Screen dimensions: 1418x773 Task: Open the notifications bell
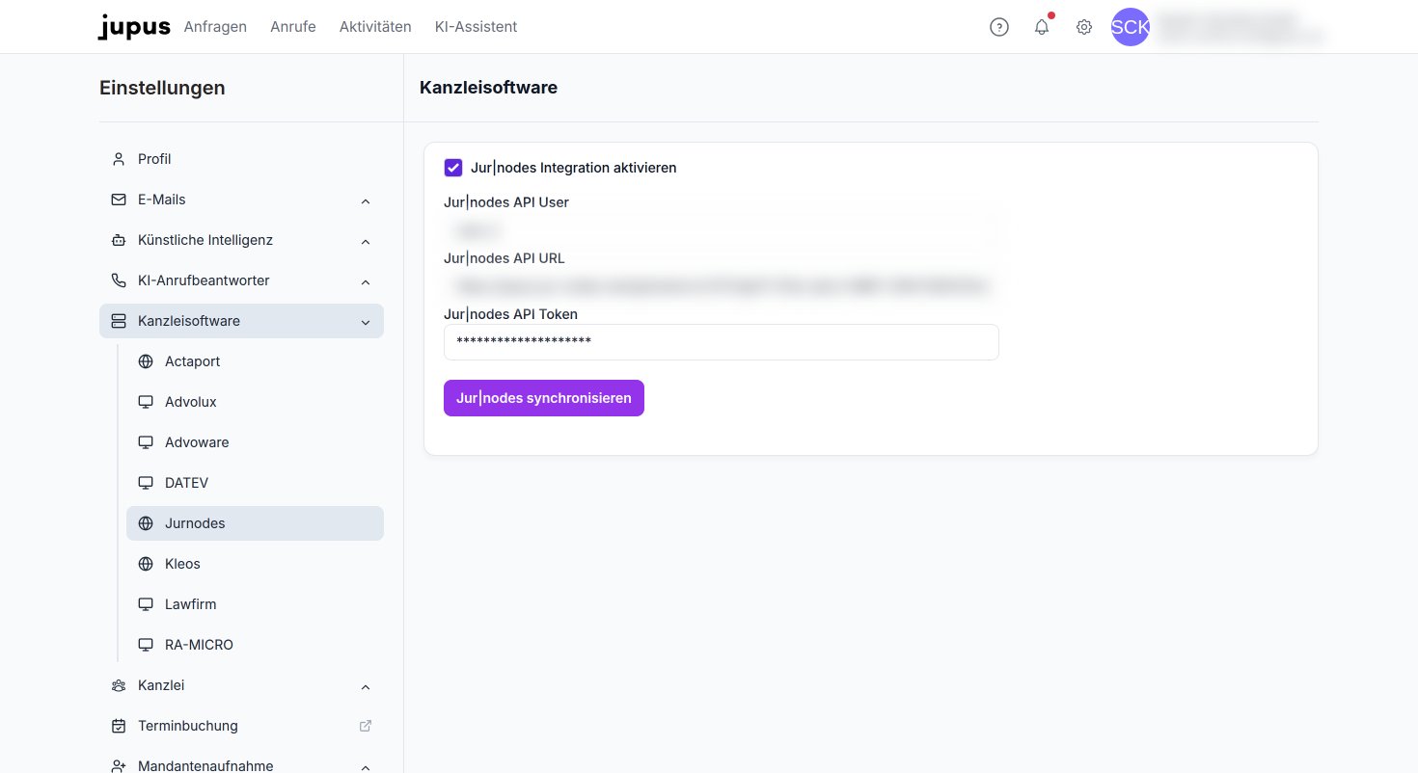[x=1042, y=27]
